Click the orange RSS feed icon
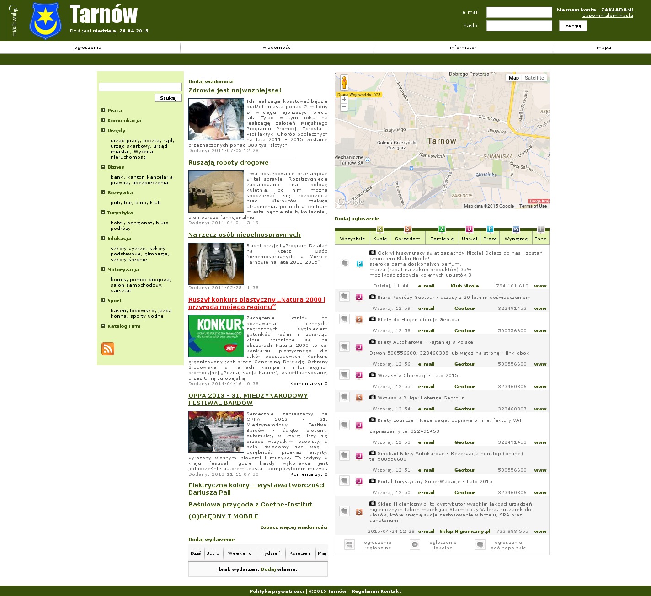Screen dimensions: 651x596 (x=108, y=349)
